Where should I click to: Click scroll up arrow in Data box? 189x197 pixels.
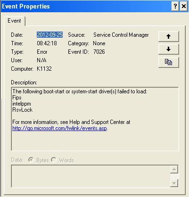click(174, 169)
